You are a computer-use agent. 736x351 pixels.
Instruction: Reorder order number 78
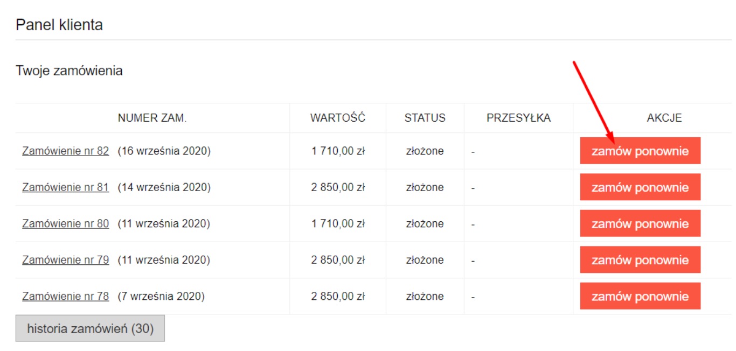pyautogui.click(x=640, y=295)
